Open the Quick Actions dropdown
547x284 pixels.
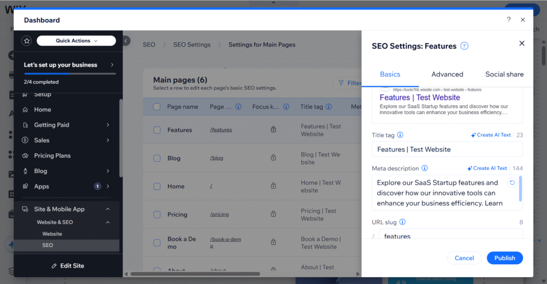pyautogui.click(x=76, y=41)
